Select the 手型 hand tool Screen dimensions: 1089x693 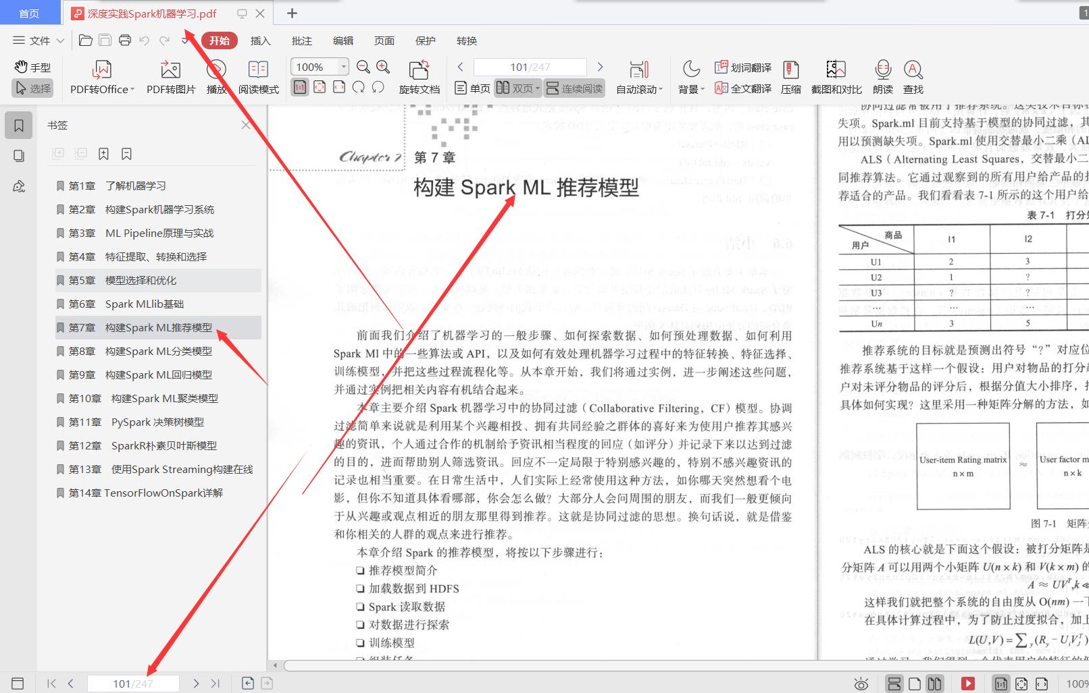pos(32,67)
